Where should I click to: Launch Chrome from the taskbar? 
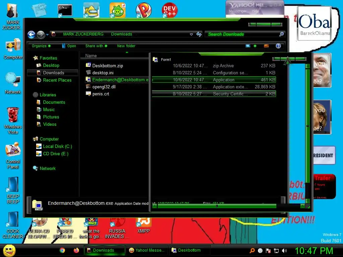(62, 250)
